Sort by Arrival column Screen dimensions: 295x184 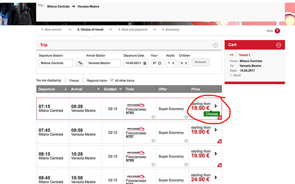coord(85,89)
